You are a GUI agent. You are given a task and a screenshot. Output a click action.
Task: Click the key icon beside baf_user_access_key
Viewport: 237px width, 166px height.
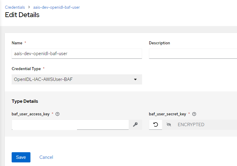pos(135,125)
